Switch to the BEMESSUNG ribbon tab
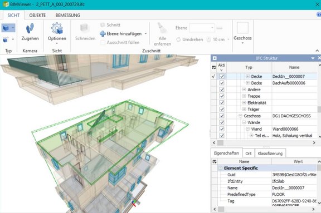Image resolution: width=321 pixels, height=213 pixels. [68, 16]
